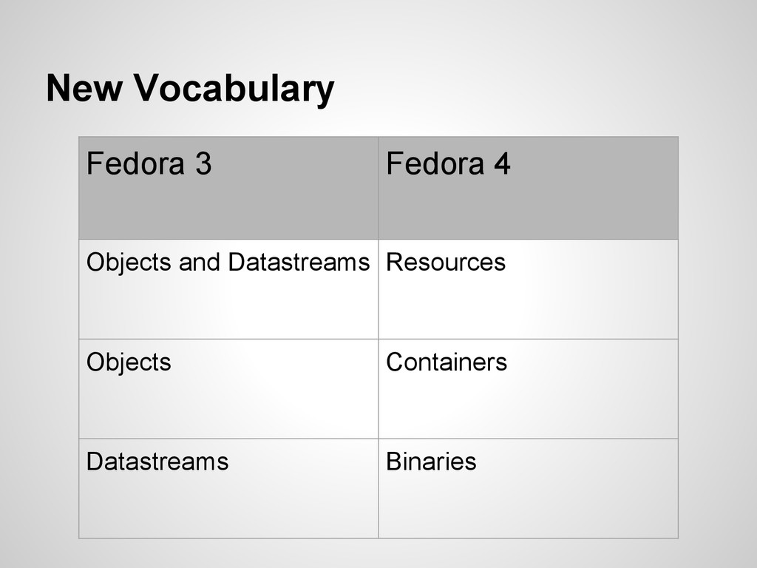
Task: Click empty space below Binaries in its cell
Action: tap(528, 507)
